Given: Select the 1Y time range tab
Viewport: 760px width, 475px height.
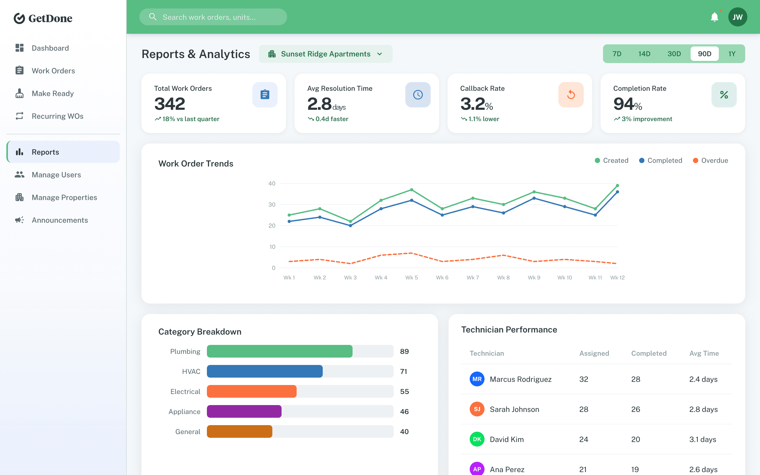Looking at the screenshot, I should pos(732,54).
